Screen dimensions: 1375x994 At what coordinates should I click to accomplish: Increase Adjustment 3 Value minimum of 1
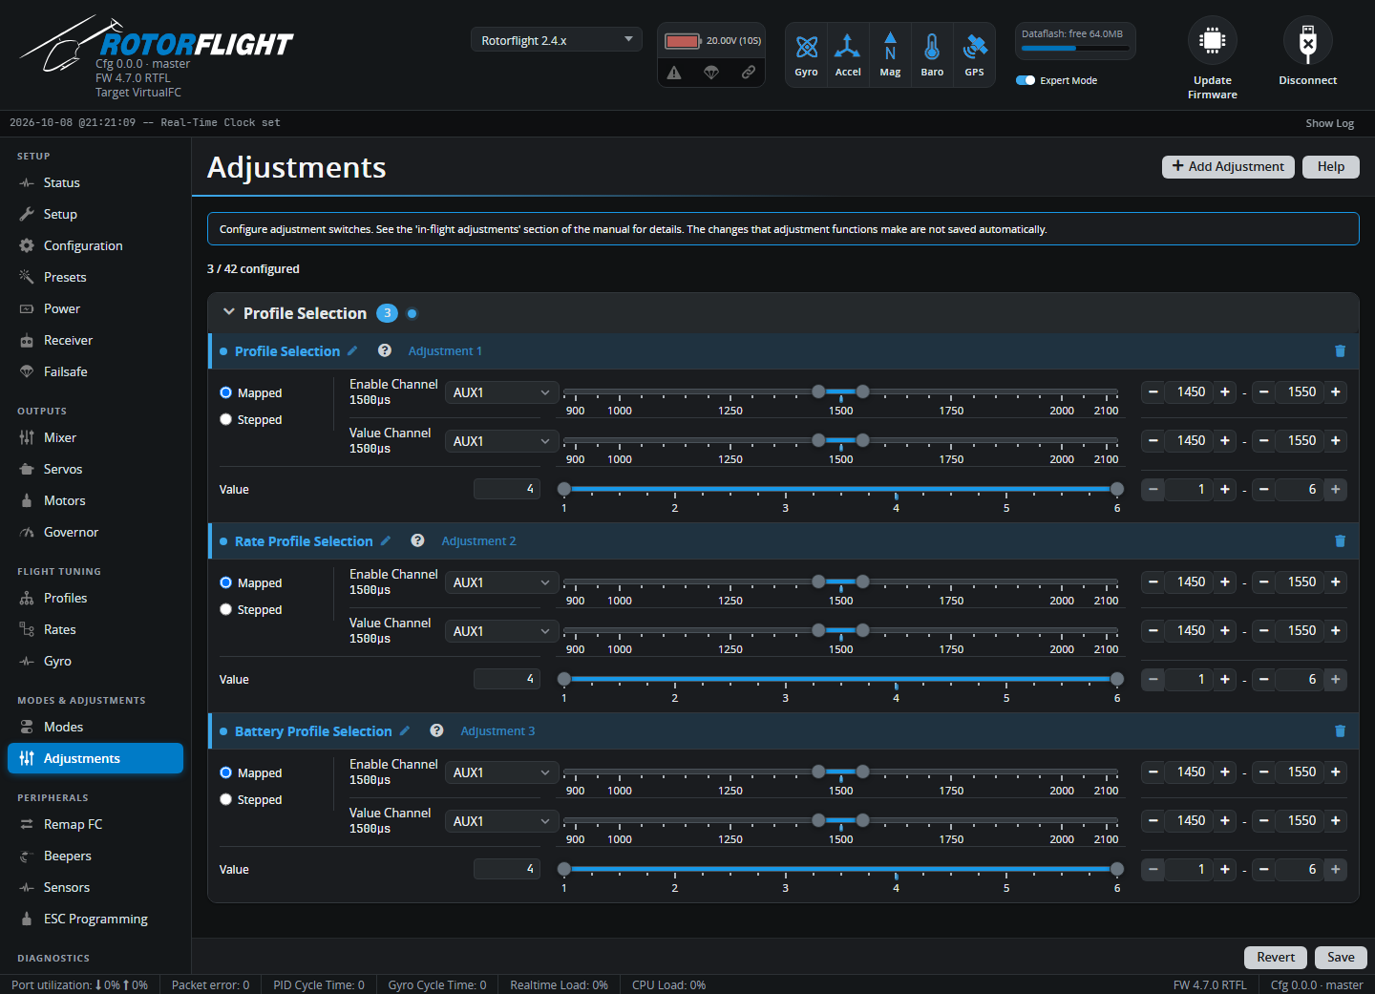1225,869
